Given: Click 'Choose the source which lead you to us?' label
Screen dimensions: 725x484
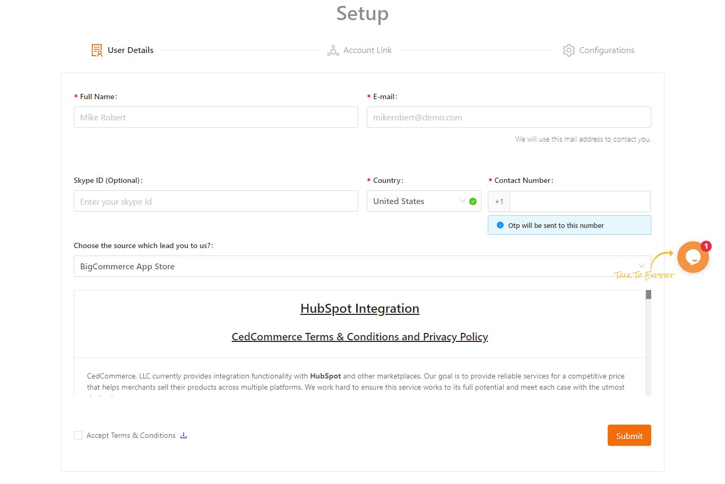Looking at the screenshot, I should coord(143,245).
